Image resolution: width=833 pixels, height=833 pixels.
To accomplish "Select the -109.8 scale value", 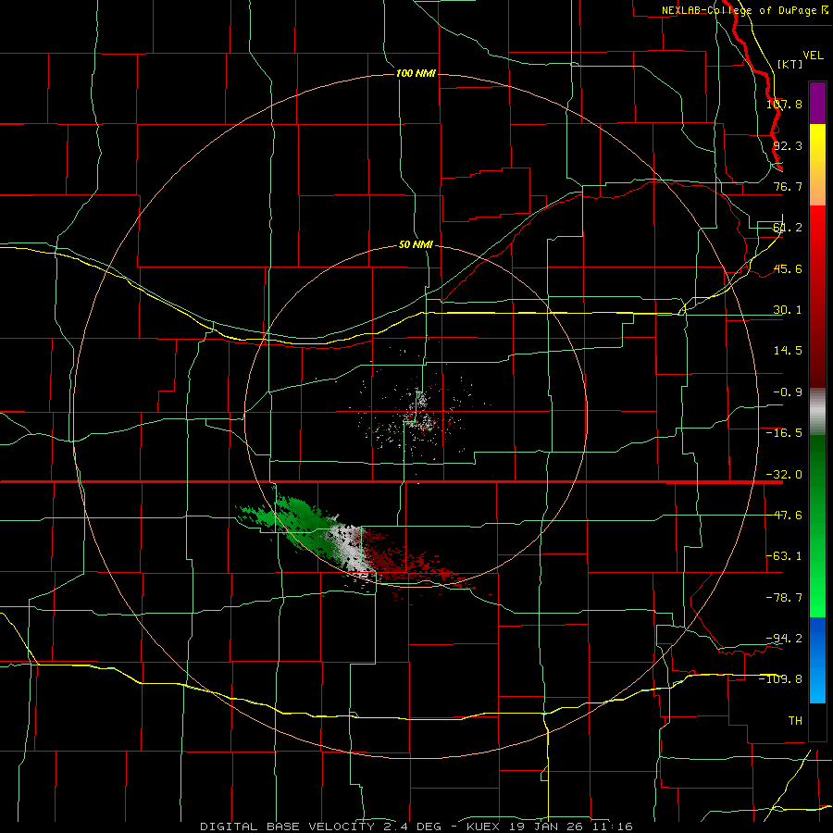I will 781,679.
